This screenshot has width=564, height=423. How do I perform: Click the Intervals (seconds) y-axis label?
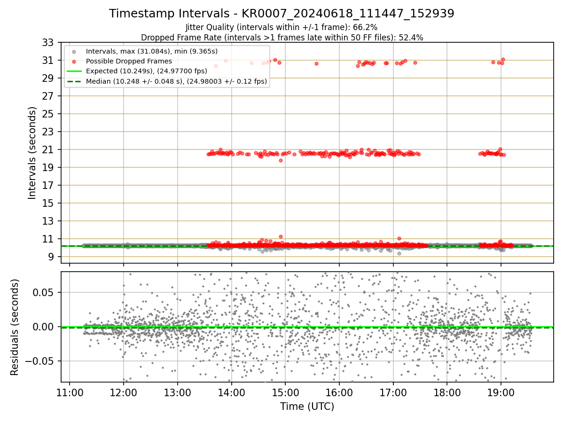[x=32, y=153]
